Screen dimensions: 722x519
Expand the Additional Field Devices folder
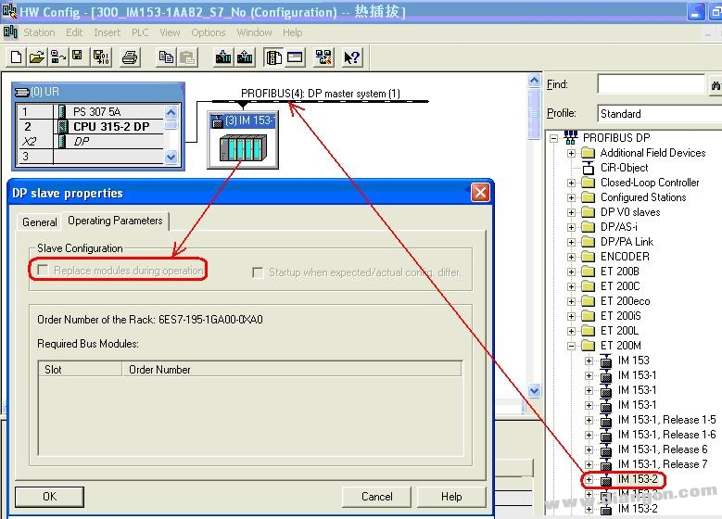point(572,153)
